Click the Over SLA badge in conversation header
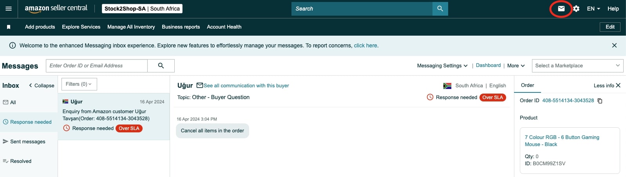The height and width of the screenshot is (177, 626). (493, 98)
